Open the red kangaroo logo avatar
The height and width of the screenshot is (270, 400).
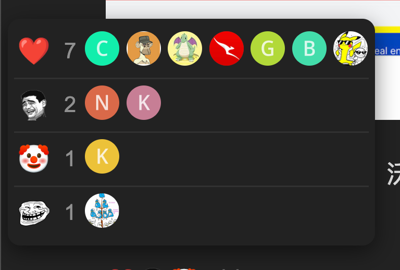pos(227,48)
